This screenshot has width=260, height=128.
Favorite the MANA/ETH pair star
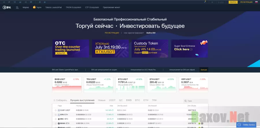pyautogui.click(x=56, y=123)
